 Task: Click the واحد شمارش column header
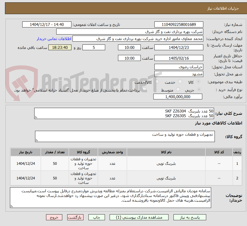pos(112,152)
